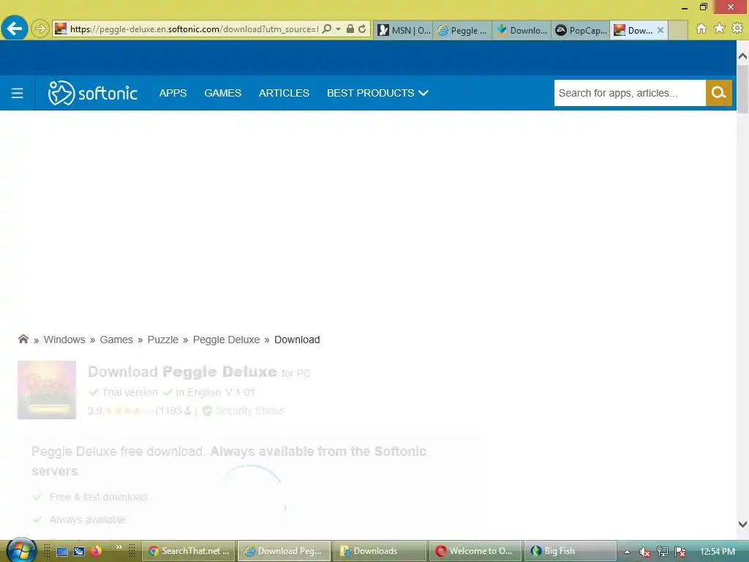Click the Show Desktop quick launch icon
Viewport: 749px width, 562px height.
62,552
